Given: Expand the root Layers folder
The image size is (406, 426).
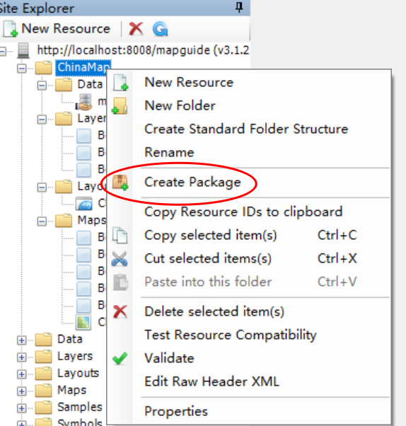Looking at the screenshot, I should coord(21,357).
